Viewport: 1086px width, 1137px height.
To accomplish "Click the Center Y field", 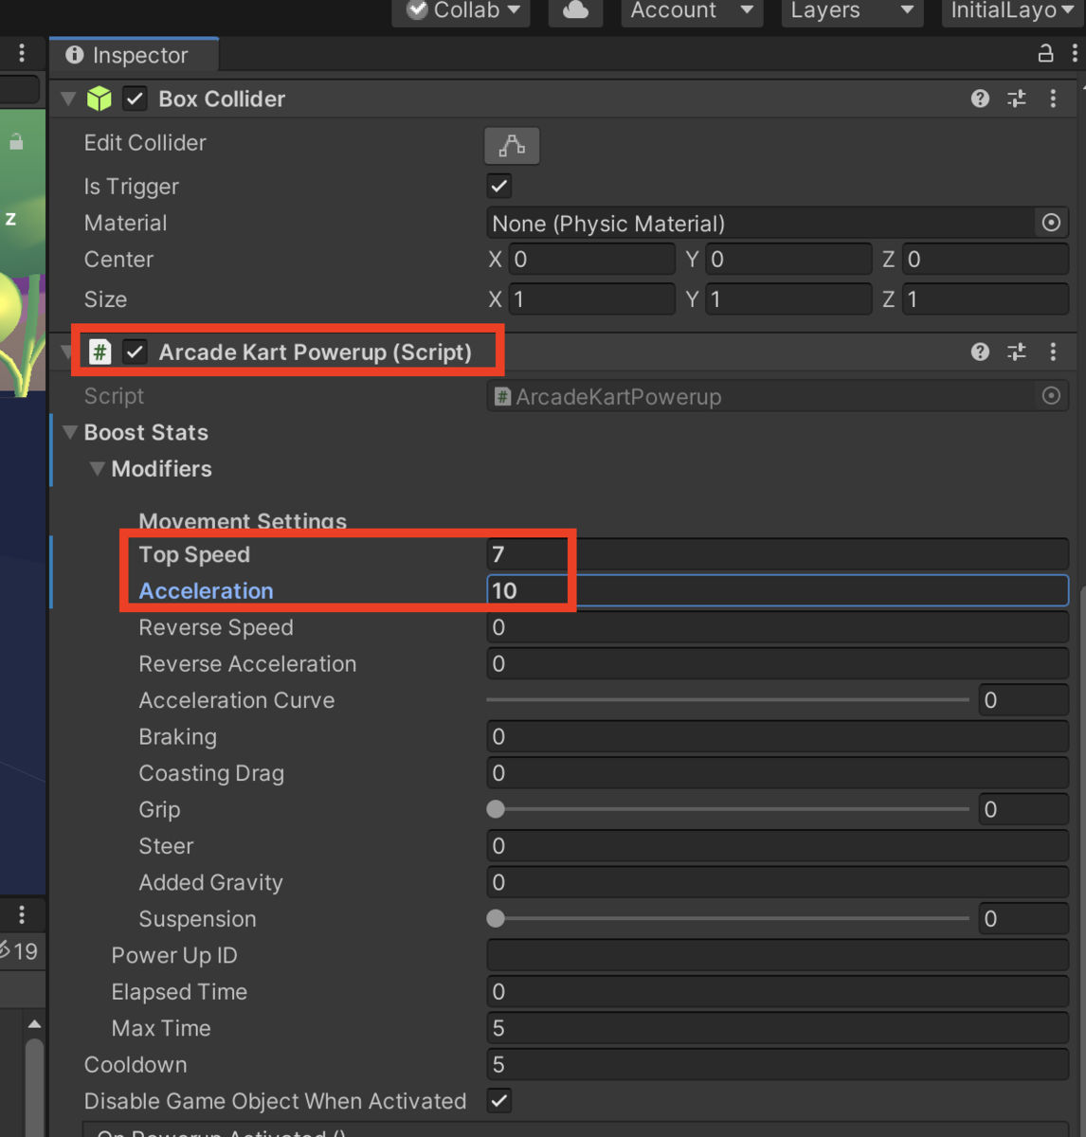I will coord(788,259).
